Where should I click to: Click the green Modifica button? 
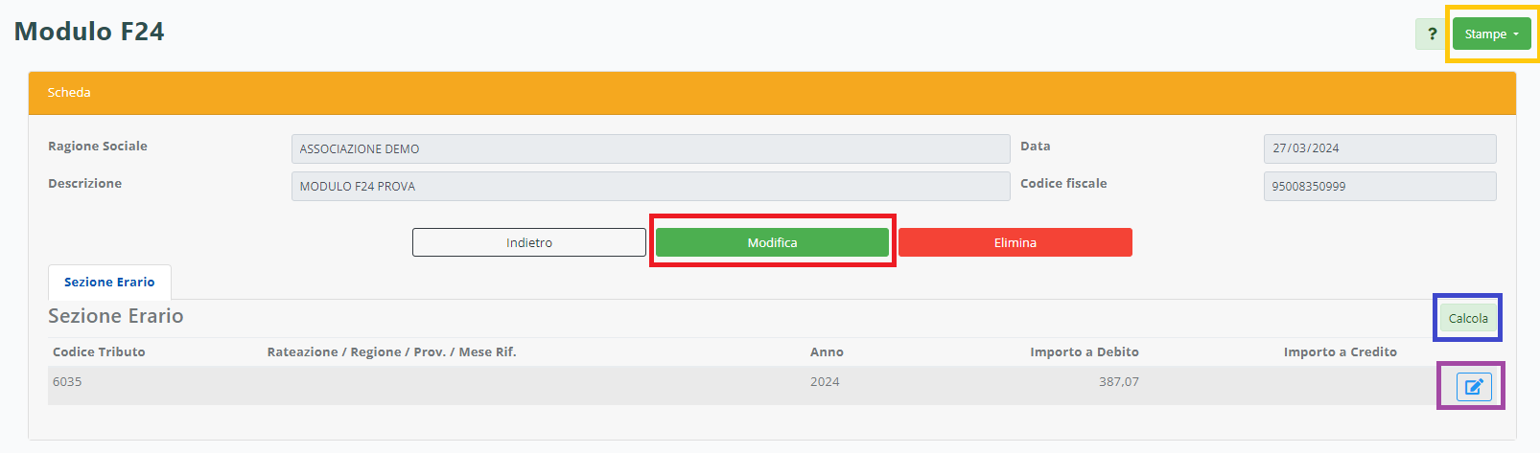(772, 242)
